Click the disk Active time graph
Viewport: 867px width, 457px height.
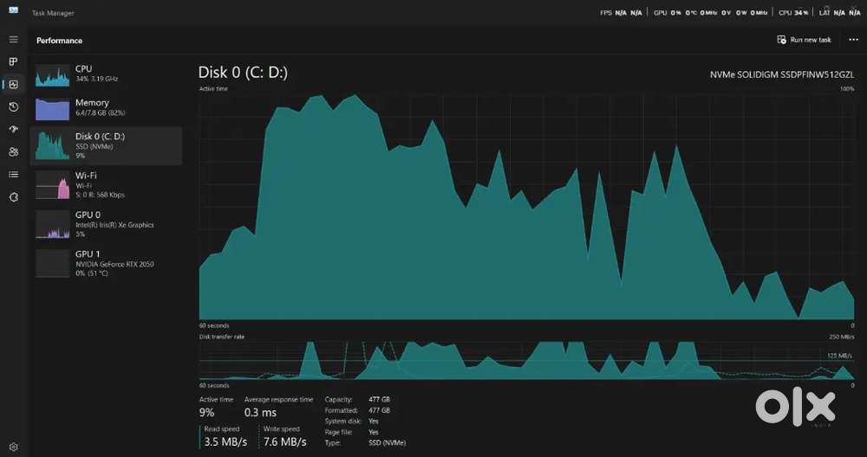(526, 206)
